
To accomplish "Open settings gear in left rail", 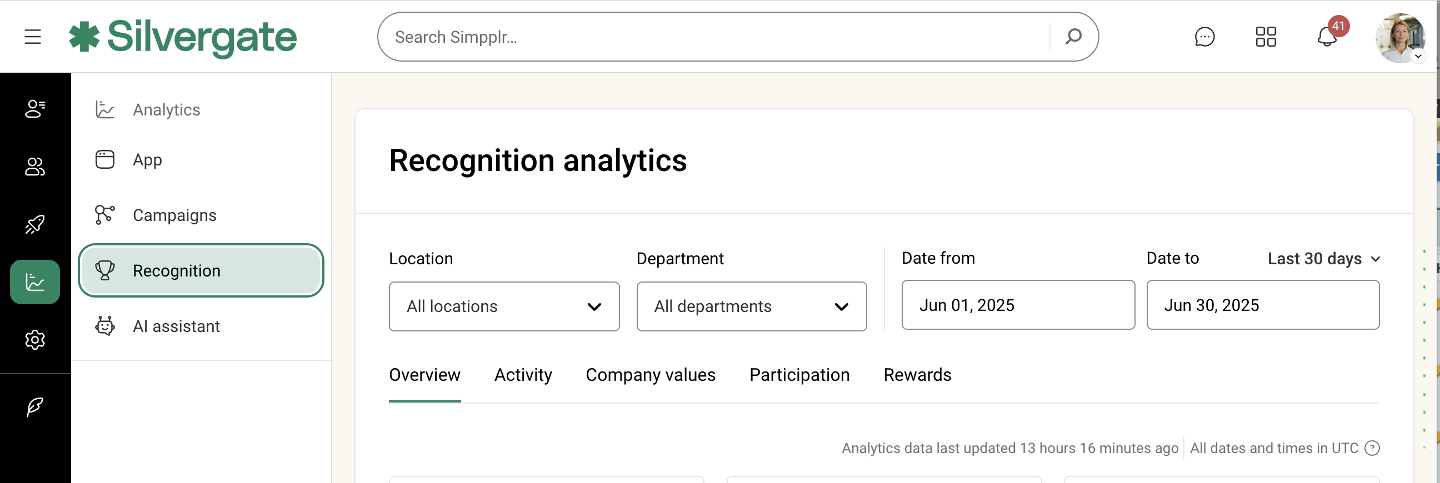I will 34,340.
